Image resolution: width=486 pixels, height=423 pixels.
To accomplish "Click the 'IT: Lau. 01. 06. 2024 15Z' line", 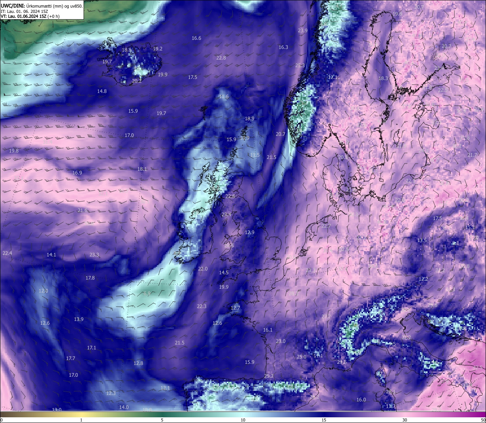I will click(25, 11).
